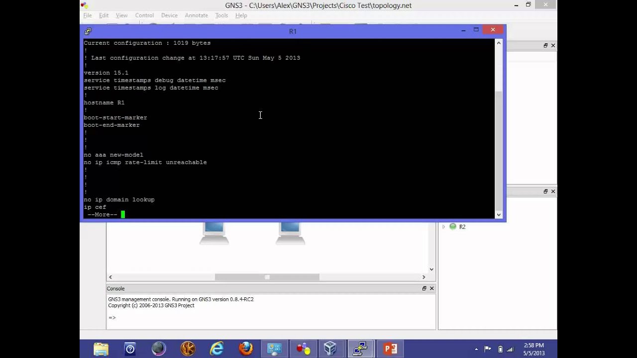
Task: Restore down the GNS3 main window
Action: tap(529, 5)
